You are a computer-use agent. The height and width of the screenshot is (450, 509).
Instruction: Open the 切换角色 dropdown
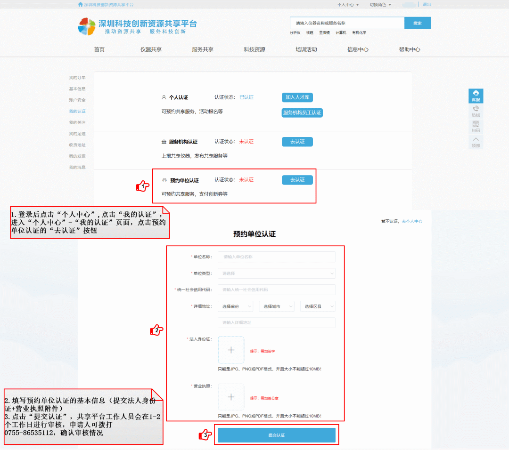(382, 4)
